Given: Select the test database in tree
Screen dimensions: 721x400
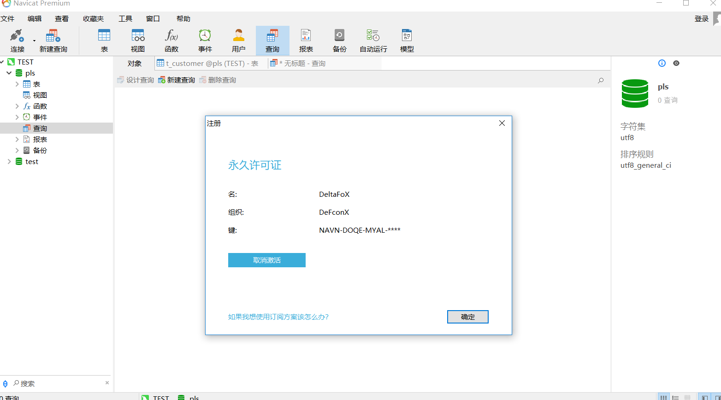Looking at the screenshot, I should [x=32, y=161].
